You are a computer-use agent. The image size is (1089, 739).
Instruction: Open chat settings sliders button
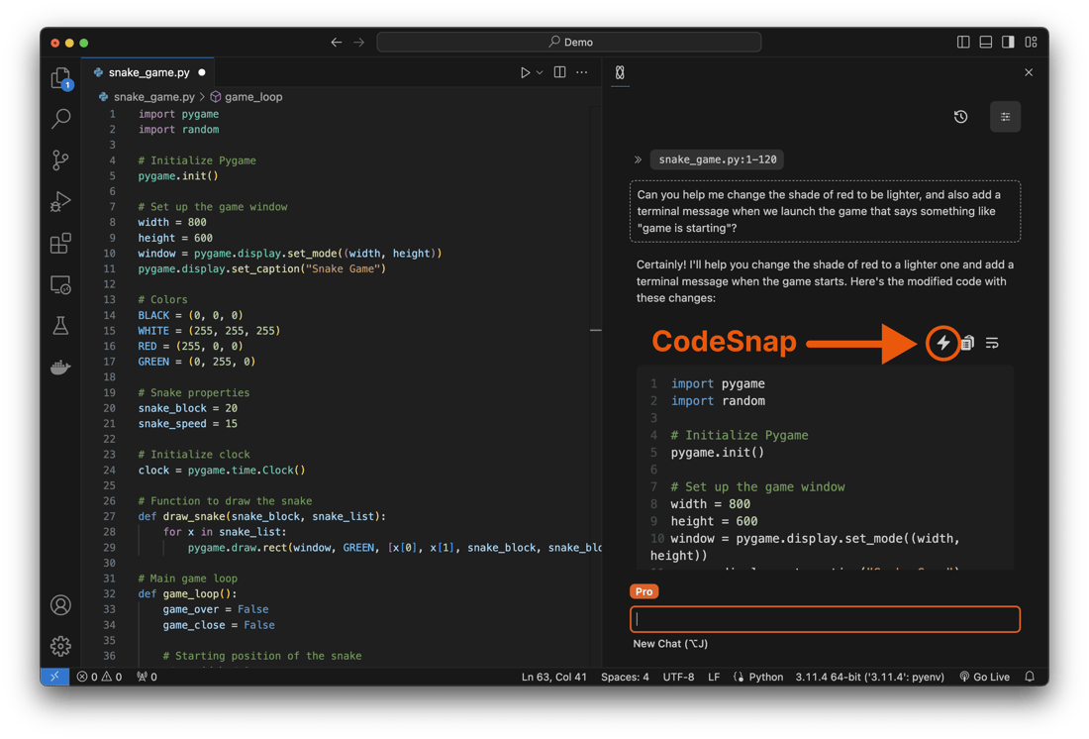1005,117
